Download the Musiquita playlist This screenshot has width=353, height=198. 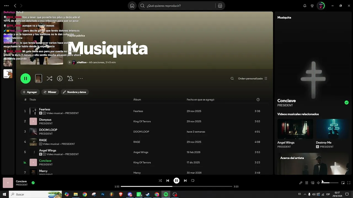pyautogui.click(x=60, y=78)
